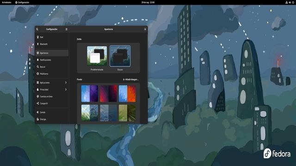Screen dimensions: 296x166
Task: Open the Compartir settings panel
Action: [x=52, y=103]
